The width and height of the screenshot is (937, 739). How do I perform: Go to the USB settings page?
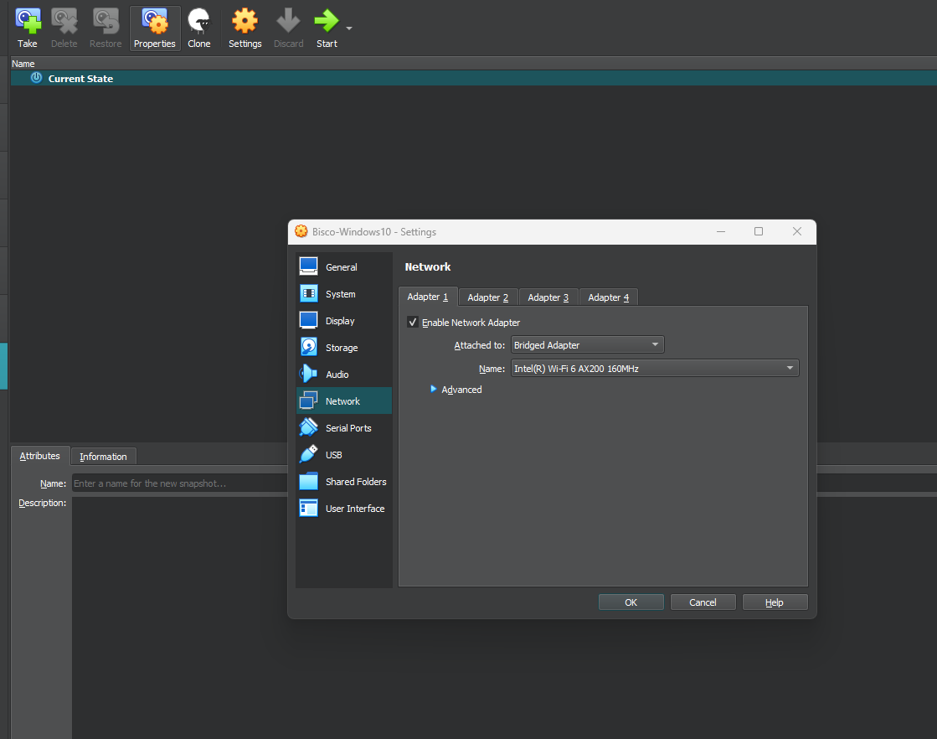pyautogui.click(x=333, y=455)
